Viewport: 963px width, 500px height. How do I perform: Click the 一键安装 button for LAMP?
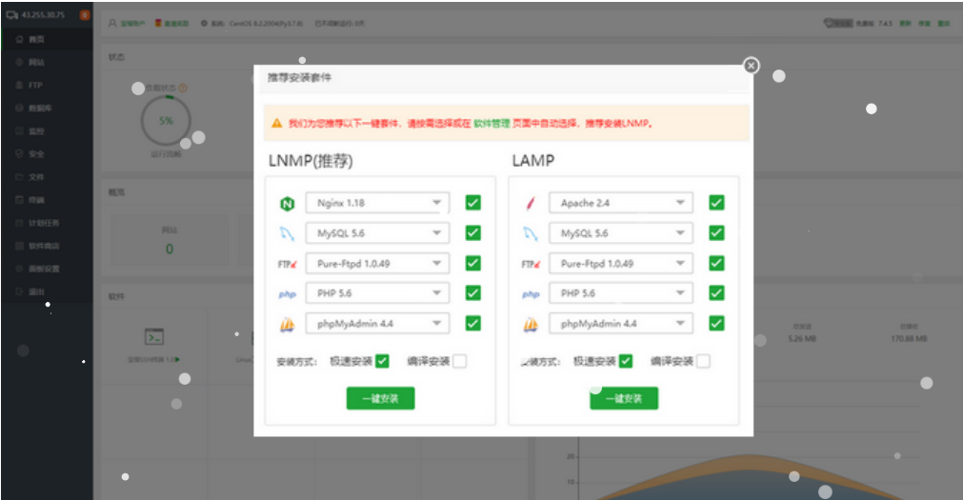click(x=624, y=398)
